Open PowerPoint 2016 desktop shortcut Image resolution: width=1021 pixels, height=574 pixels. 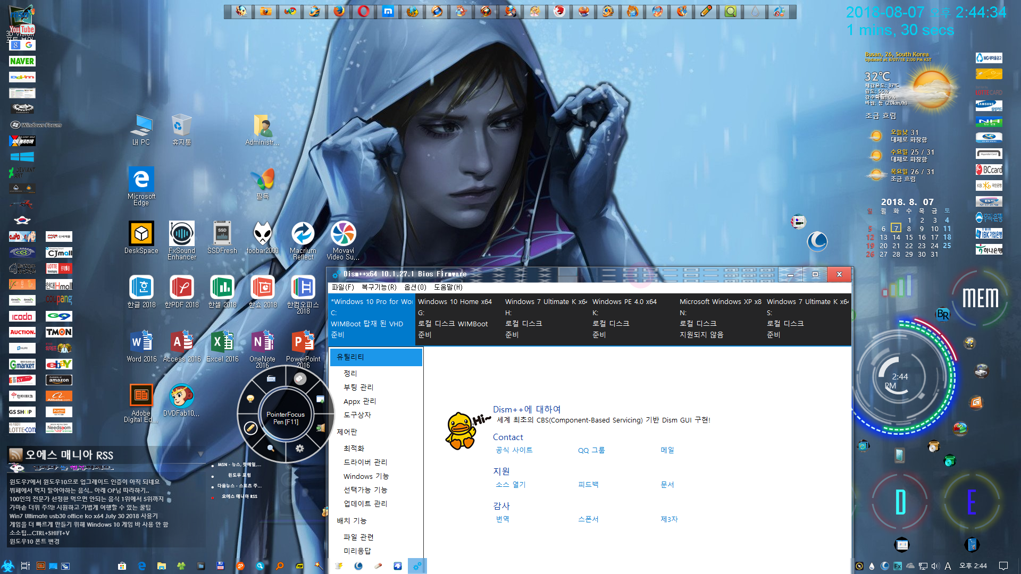click(303, 349)
